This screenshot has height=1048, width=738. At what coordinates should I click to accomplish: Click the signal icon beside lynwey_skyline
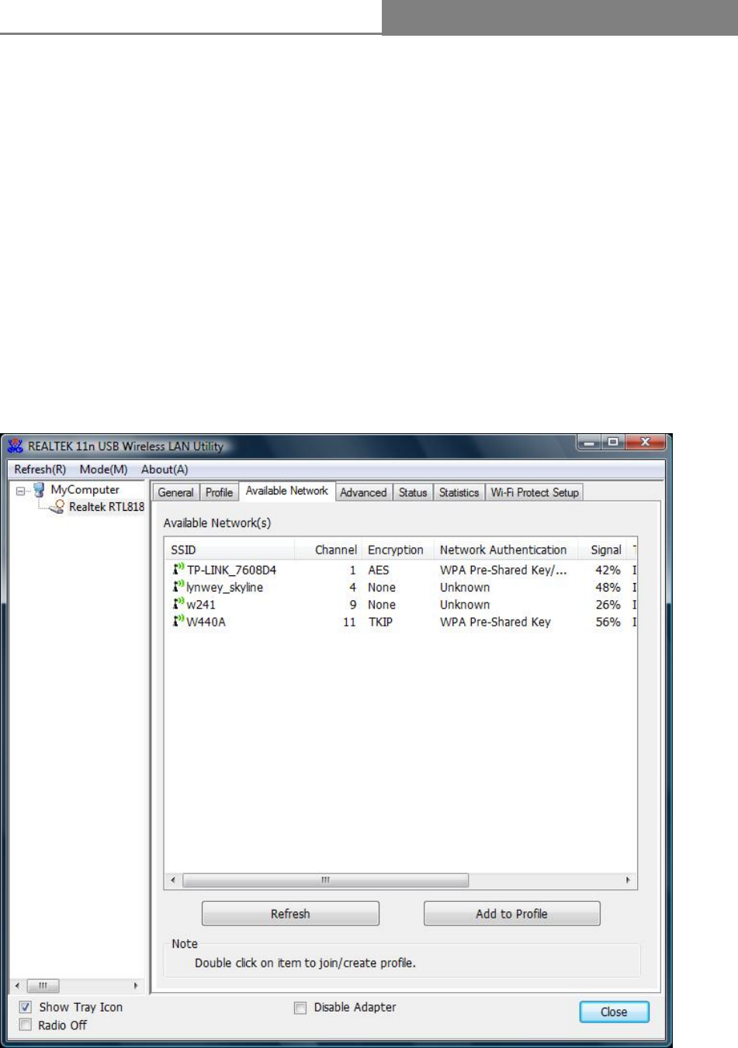178,587
